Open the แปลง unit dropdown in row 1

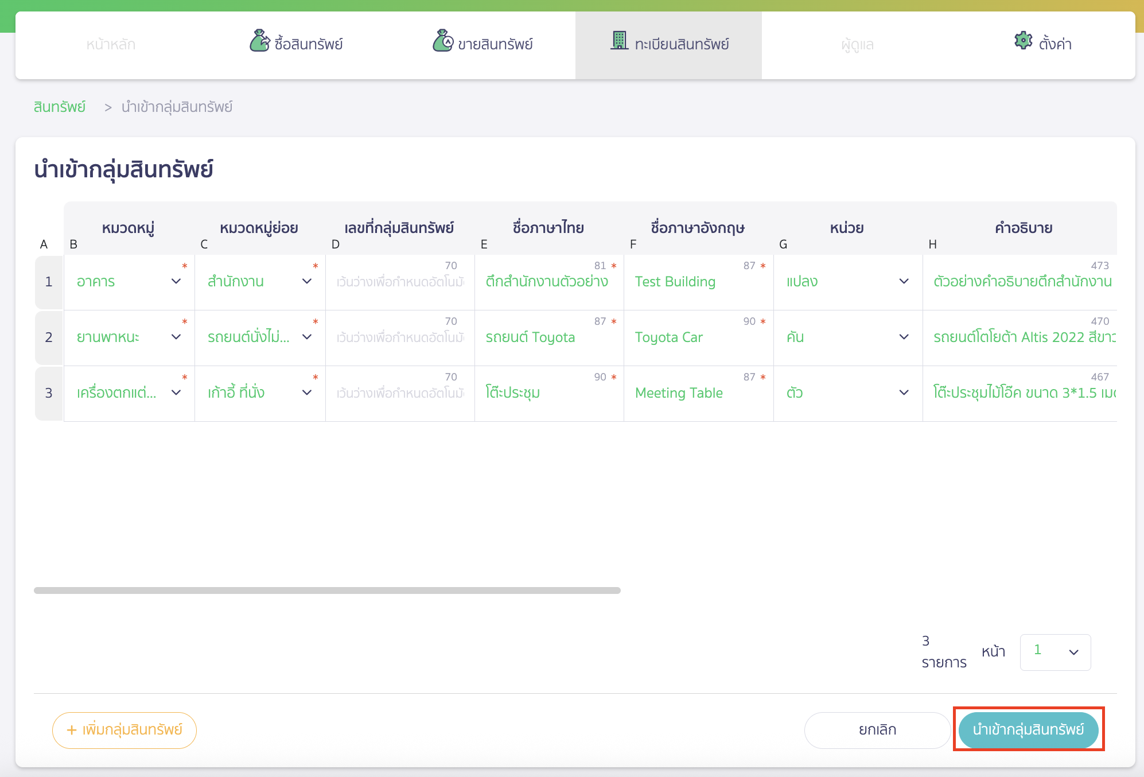click(904, 282)
